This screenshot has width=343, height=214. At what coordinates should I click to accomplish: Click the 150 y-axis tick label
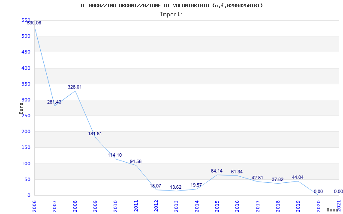tap(26, 148)
